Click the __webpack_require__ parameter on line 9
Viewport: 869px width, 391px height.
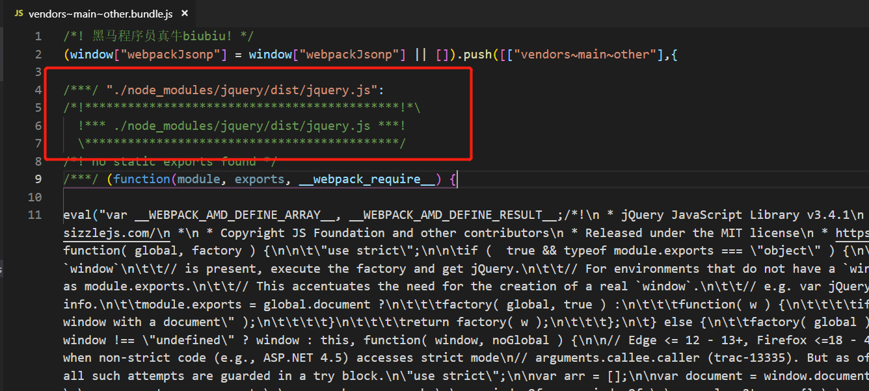367,179
